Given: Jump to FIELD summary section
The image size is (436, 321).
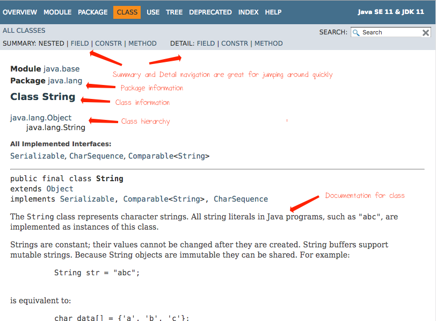Looking at the screenshot, I should (79, 43).
